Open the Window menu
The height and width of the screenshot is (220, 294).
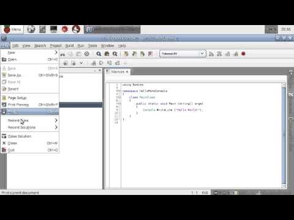[107, 46]
